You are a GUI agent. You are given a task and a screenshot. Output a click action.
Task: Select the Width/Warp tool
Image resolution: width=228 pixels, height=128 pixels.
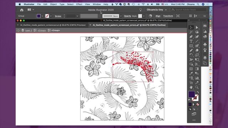[x=191, y=60]
